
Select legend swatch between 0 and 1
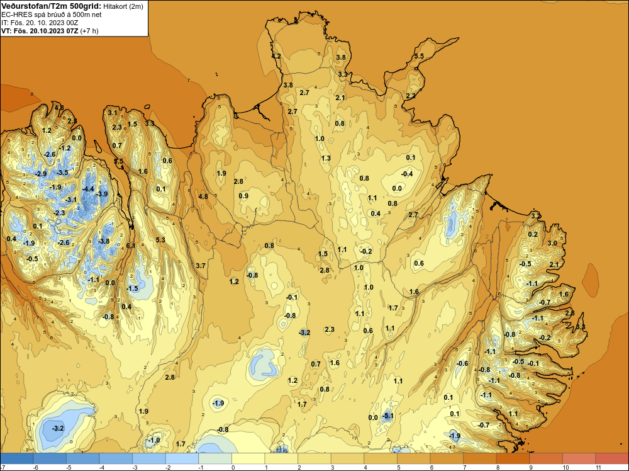pos(248,458)
